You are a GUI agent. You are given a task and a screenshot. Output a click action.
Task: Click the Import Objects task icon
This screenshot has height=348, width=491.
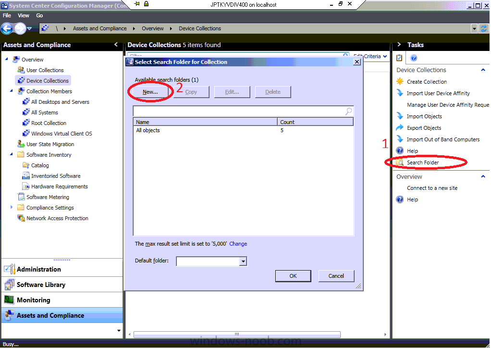(x=400, y=116)
